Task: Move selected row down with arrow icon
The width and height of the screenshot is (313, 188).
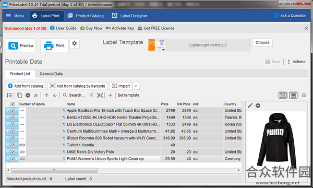Action: [55, 95]
